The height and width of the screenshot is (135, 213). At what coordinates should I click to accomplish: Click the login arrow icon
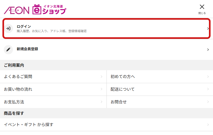click(8, 28)
